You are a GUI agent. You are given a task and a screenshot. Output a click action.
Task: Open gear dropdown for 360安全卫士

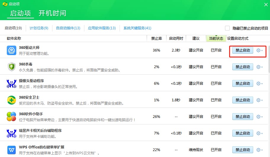(x=259, y=100)
